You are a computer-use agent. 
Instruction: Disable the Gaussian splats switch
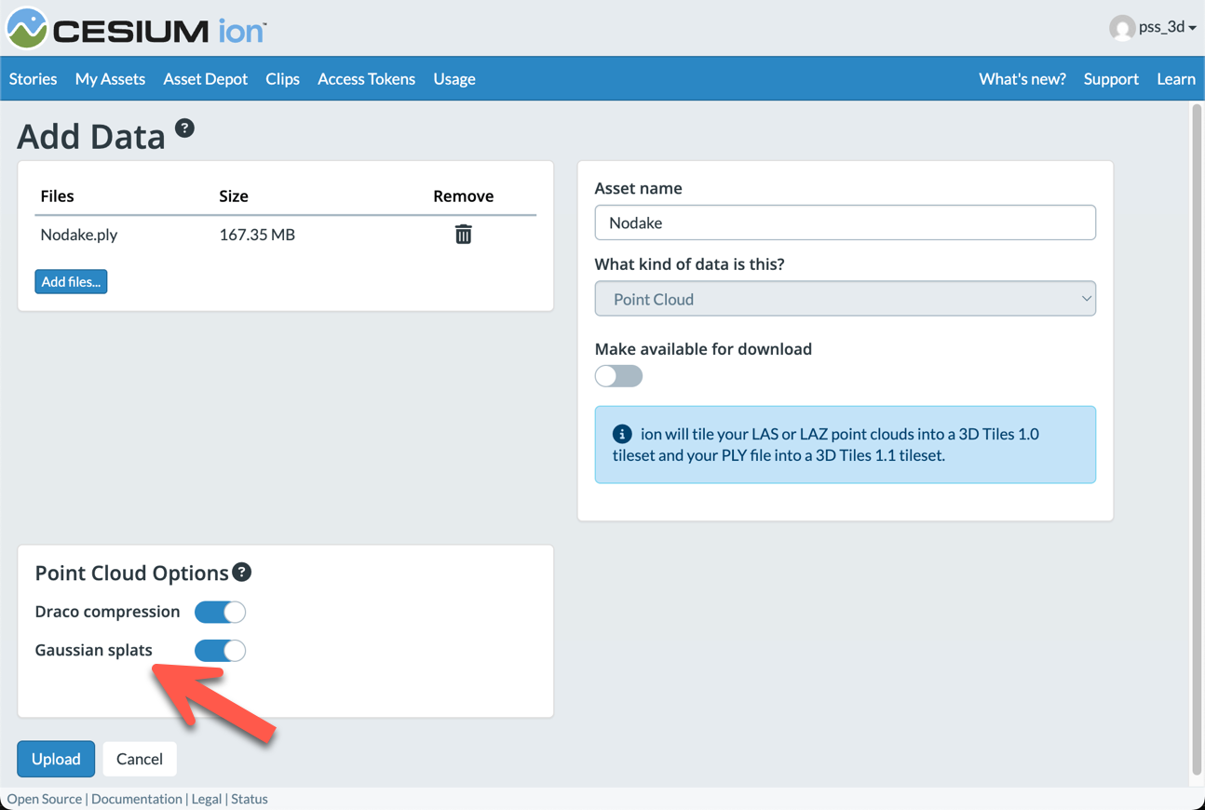click(220, 651)
